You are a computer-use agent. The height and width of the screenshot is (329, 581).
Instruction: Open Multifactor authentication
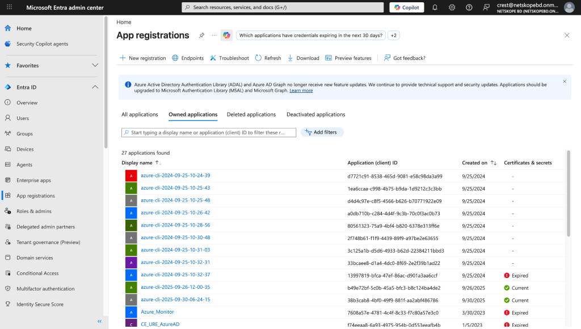tap(45, 289)
